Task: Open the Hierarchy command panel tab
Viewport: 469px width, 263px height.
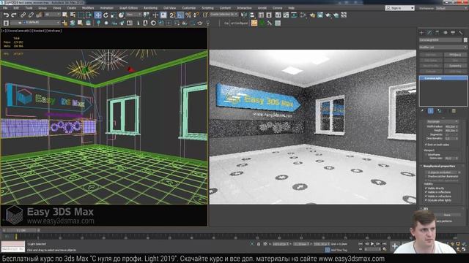Action: 437,32
